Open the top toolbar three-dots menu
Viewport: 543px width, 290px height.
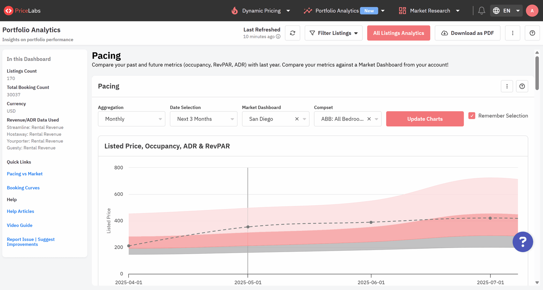point(512,33)
